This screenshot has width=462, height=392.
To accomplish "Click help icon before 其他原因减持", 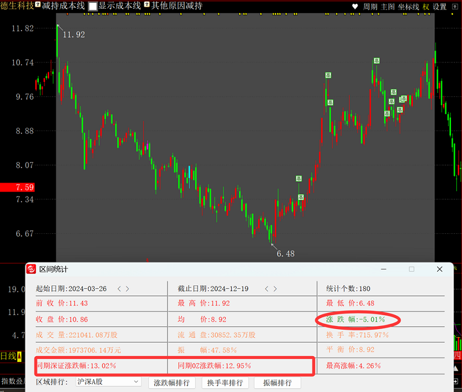I will pyautogui.click(x=147, y=5).
